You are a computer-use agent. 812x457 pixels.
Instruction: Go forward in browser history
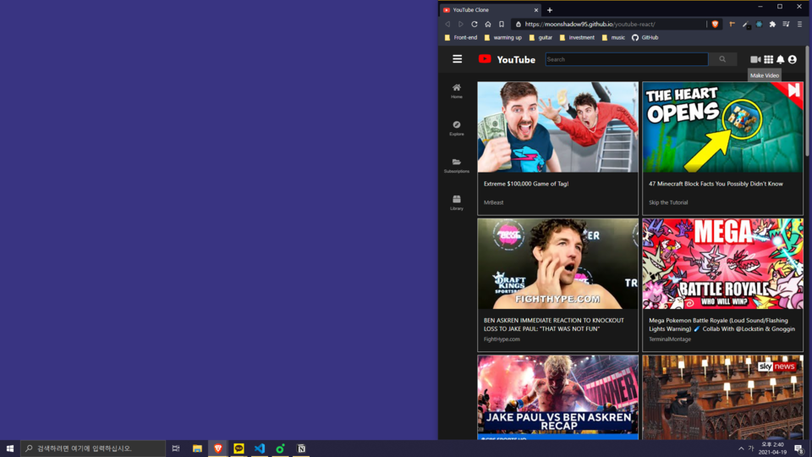(x=461, y=24)
